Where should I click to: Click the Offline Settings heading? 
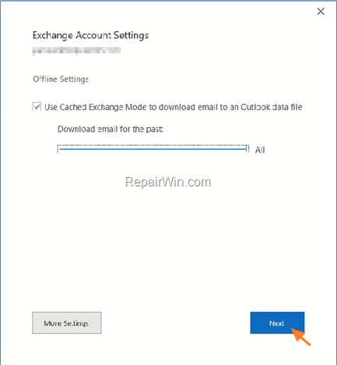(61, 79)
